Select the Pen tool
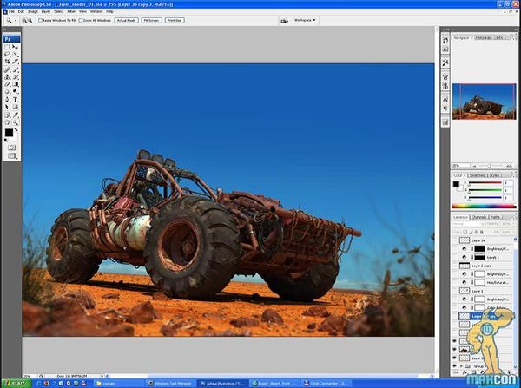Image resolution: width=521 pixels, height=388 pixels. pos(7,100)
